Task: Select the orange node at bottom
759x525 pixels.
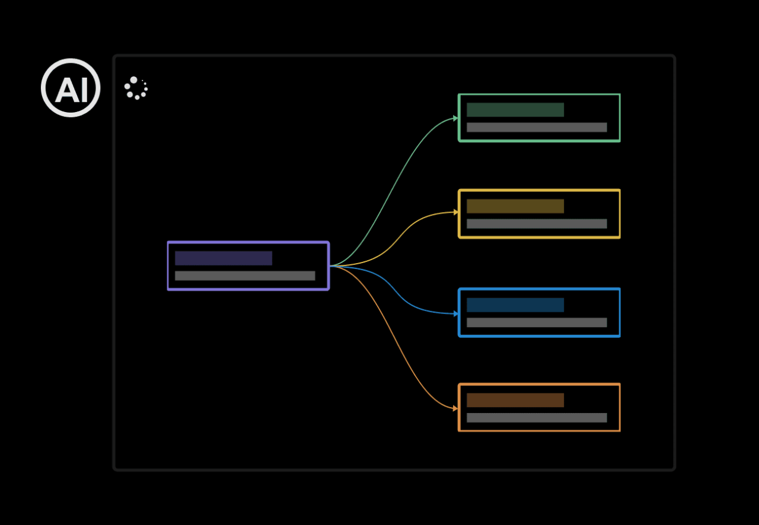Action: [x=538, y=407]
